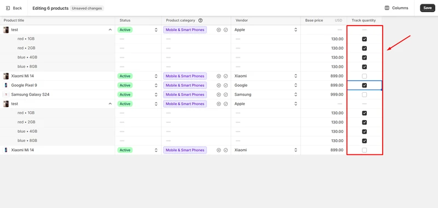This screenshot has width=438, height=208.
Task: Accept suggested category on Google Pixel 9 row
Action: pyautogui.click(x=226, y=85)
